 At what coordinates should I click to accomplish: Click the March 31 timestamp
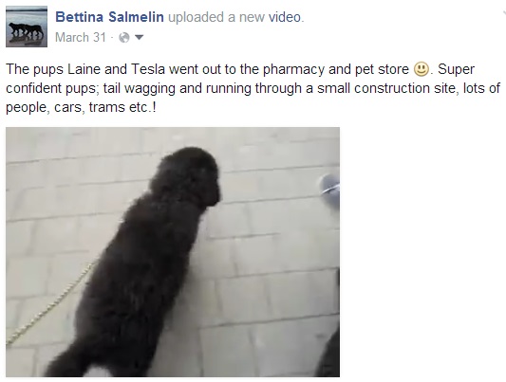coord(81,37)
